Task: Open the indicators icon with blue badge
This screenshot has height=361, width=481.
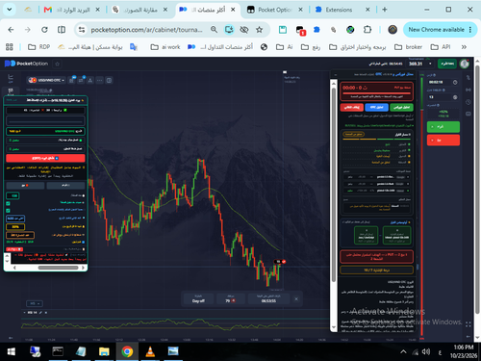Action: click(81, 80)
